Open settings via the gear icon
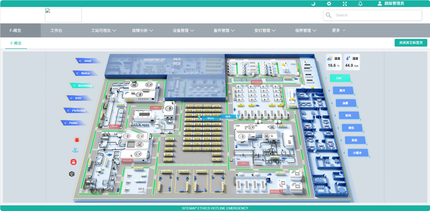430x211 pixels. 329,4
